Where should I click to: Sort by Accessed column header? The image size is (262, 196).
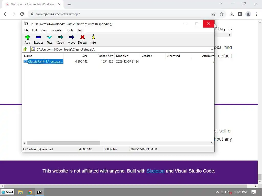click(178, 56)
